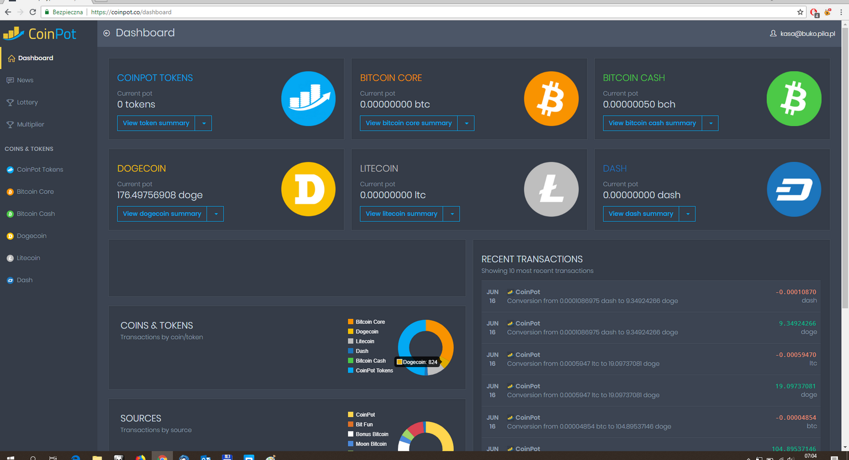Bookmark this page with the star icon

click(800, 12)
